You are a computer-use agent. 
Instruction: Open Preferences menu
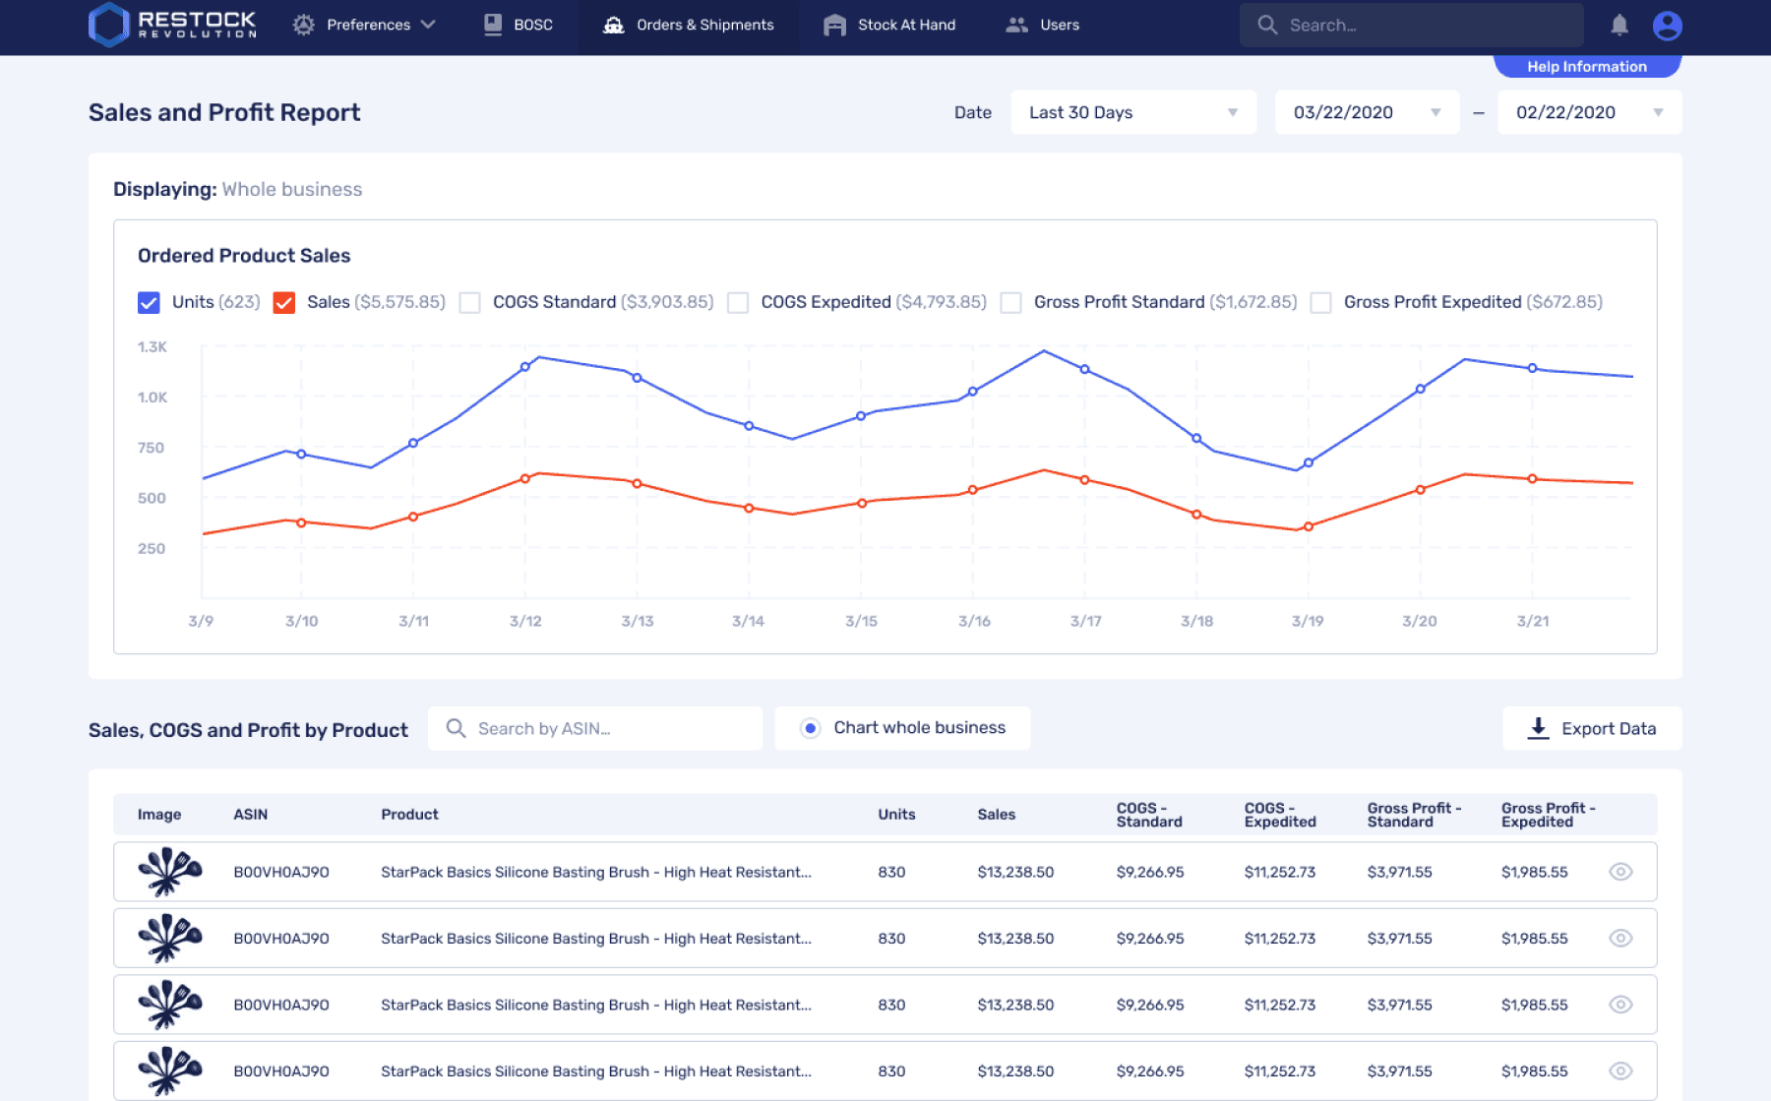pyautogui.click(x=364, y=25)
